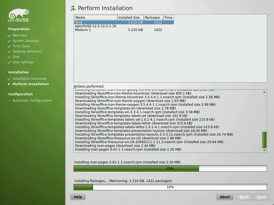Click 'Downloading libreoffice-thesaurus-en-US' log line

coord(128,138)
